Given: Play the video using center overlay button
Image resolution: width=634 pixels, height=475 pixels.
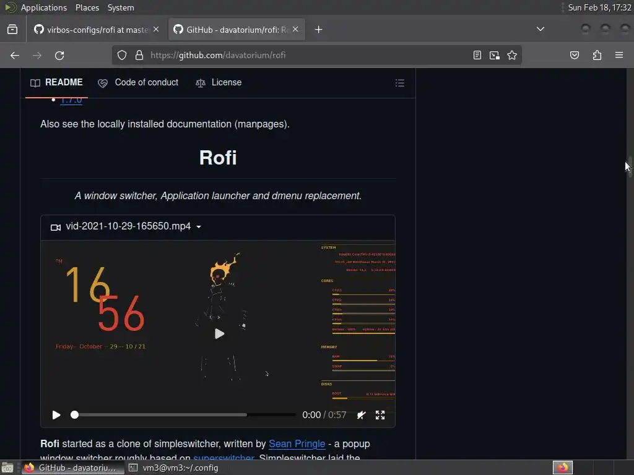Looking at the screenshot, I should pyautogui.click(x=219, y=333).
